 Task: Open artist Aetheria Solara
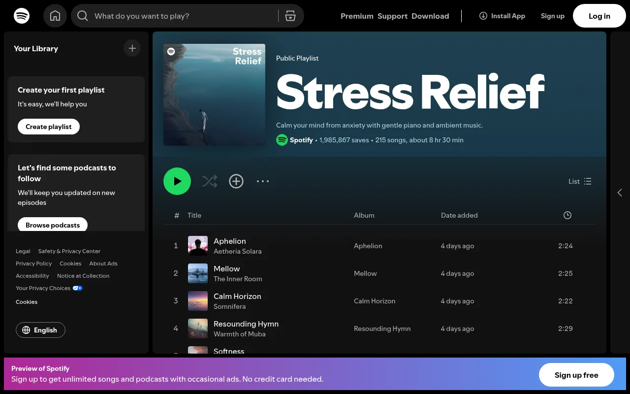[237, 251]
